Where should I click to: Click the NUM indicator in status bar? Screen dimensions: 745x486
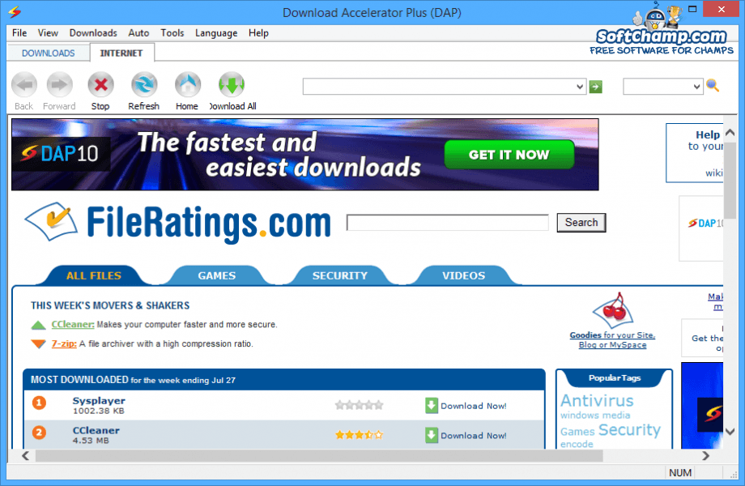pyautogui.click(x=680, y=473)
